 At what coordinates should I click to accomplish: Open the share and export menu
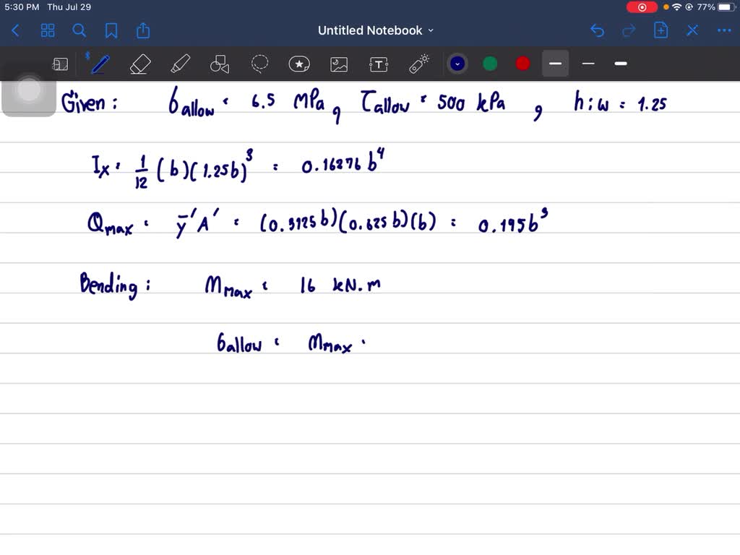coord(143,30)
